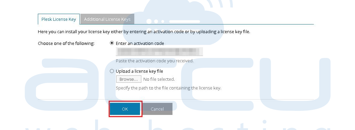
Task: Choose the Upload a license key file radio
Action: click(x=112, y=71)
